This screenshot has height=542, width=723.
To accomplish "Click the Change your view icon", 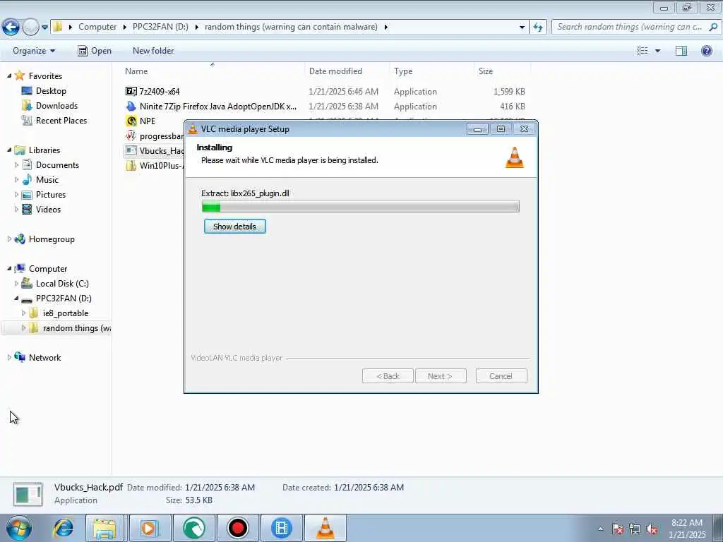I will (x=643, y=51).
